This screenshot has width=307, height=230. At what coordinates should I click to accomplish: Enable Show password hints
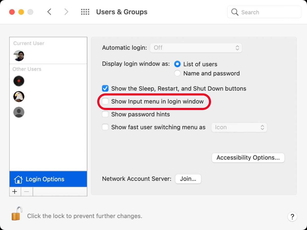[105, 114]
